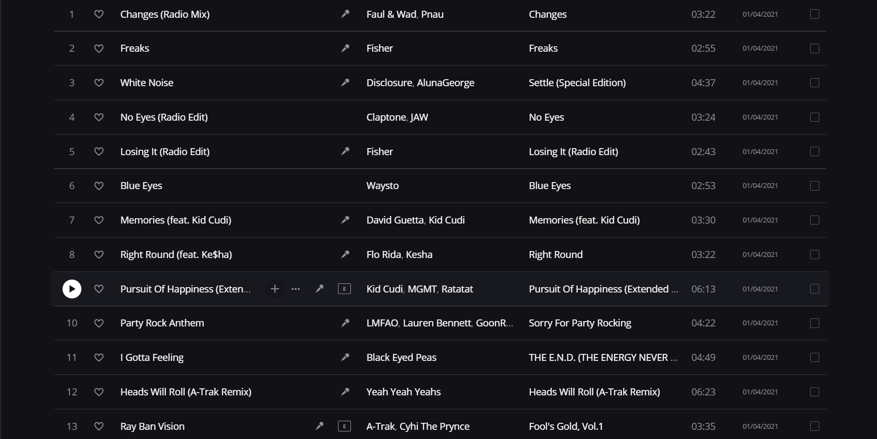Open lyrics microphone for I Gotta Feeling
Image resolution: width=877 pixels, height=439 pixels.
click(345, 357)
